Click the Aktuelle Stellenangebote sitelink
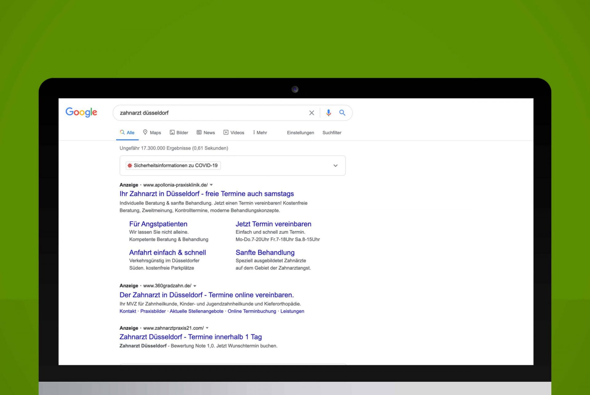The height and width of the screenshot is (395, 590). [197, 311]
